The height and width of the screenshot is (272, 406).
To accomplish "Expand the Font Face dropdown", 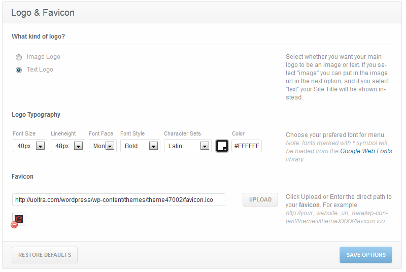I will pyautogui.click(x=103, y=146).
